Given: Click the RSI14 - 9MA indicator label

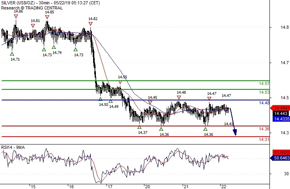Looking at the screenshot, I should [x=13, y=147].
